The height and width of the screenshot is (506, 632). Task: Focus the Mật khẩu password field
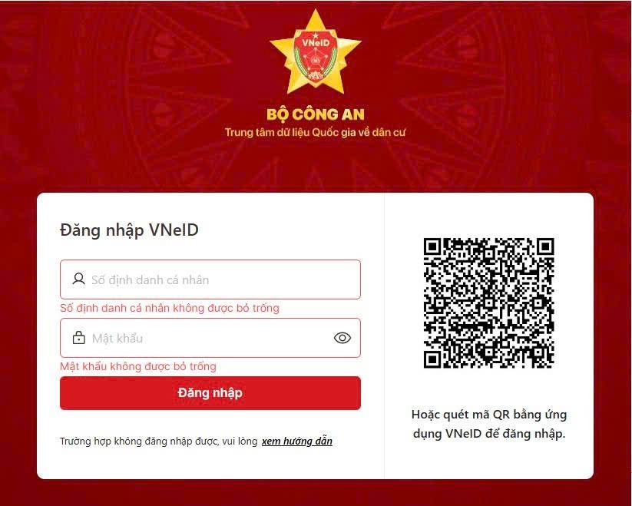click(x=210, y=338)
